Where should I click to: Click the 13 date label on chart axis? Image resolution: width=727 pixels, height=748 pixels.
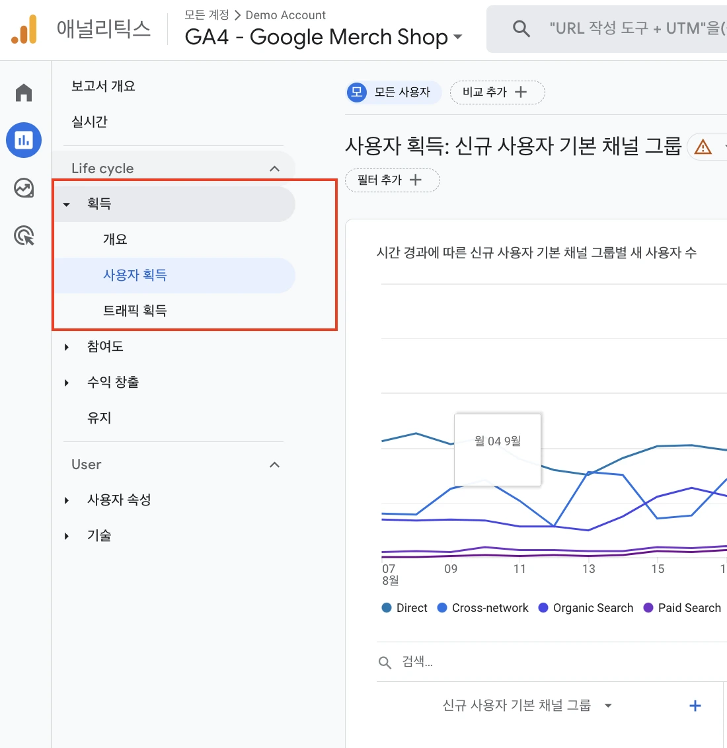click(x=588, y=569)
